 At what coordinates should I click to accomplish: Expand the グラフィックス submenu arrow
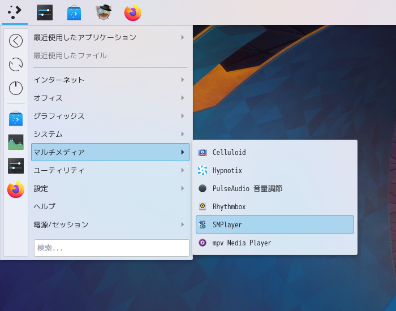coord(182,116)
